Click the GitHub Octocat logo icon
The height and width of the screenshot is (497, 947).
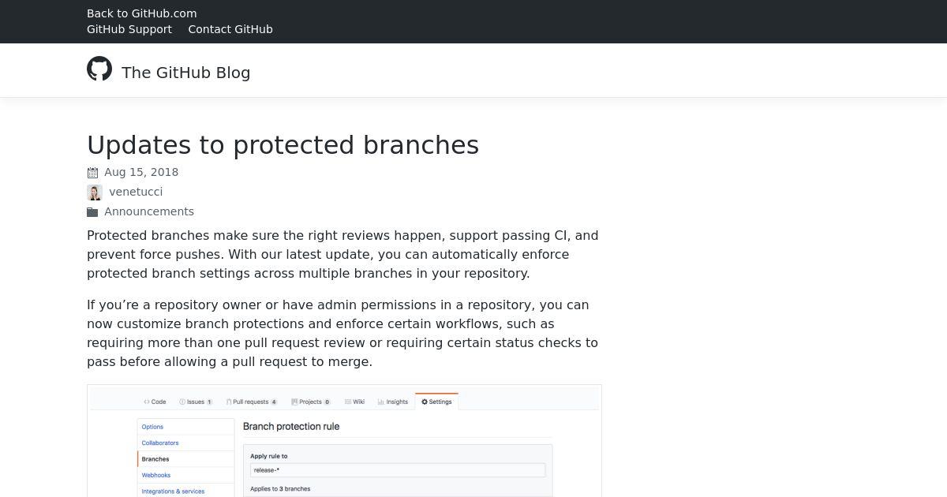(99, 69)
